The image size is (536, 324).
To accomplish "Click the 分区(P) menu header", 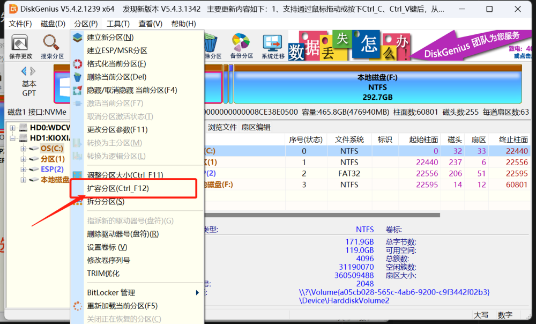I will [86, 24].
